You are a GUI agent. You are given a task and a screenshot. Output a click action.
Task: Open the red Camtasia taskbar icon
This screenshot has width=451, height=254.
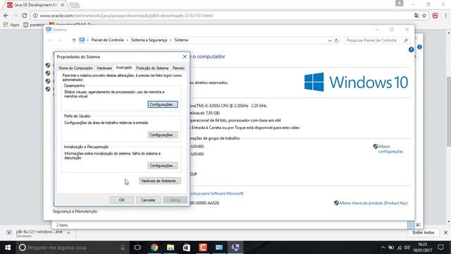(x=203, y=248)
